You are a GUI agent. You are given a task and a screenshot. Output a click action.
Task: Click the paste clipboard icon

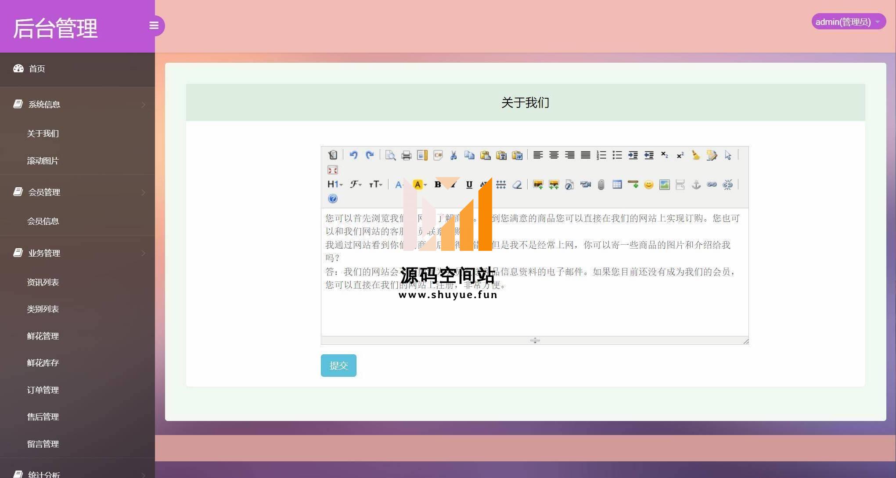point(485,155)
